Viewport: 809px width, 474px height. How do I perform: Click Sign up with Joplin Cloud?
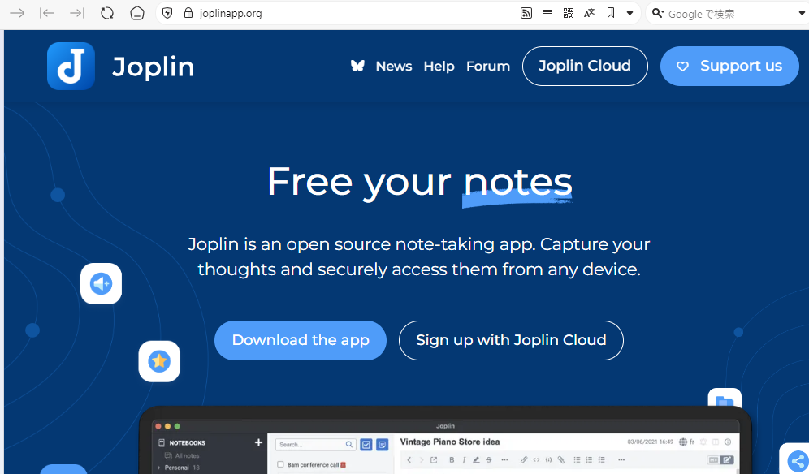point(511,340)
